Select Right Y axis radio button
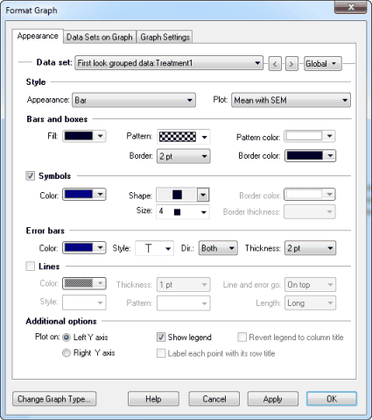The image size is (372, 420). tap(67, 353)
